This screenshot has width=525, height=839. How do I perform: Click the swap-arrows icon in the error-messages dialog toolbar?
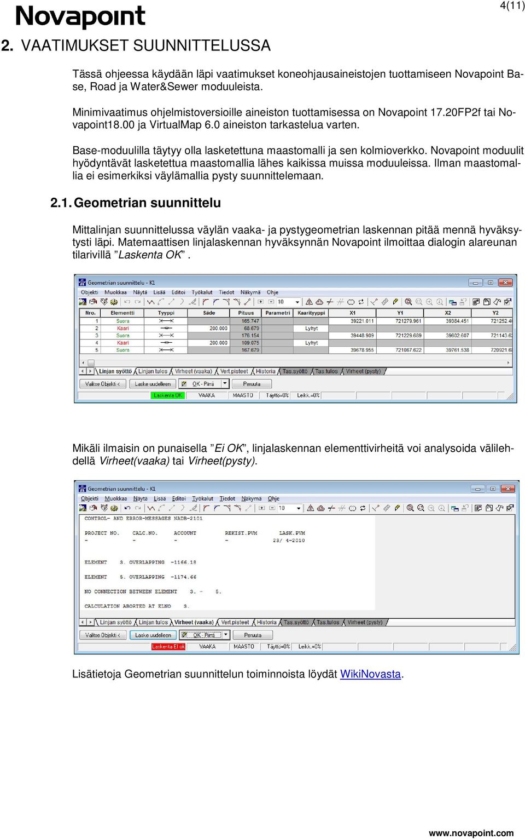click(363, 508)
